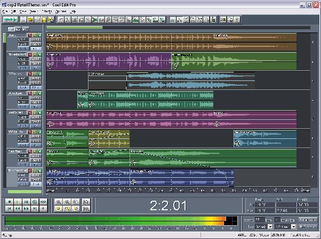Switch to waveform edit view icon
Image resolution: width=321 pixels, height=239 pixels.
tap(9, 20)
